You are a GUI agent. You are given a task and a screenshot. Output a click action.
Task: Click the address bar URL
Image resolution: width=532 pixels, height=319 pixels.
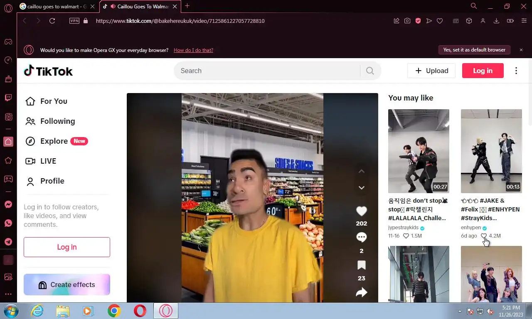[x=180, y=21]
